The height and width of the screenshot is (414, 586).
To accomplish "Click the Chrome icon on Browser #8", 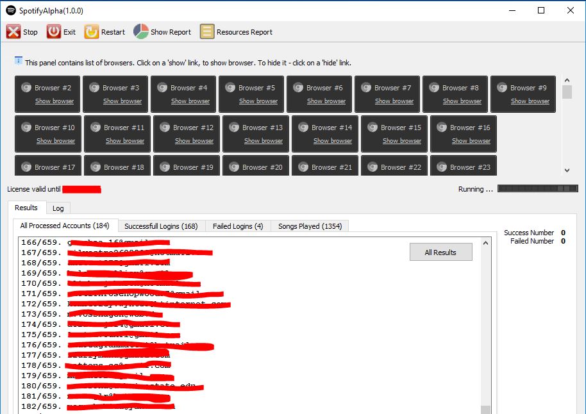I will (434, 87).
